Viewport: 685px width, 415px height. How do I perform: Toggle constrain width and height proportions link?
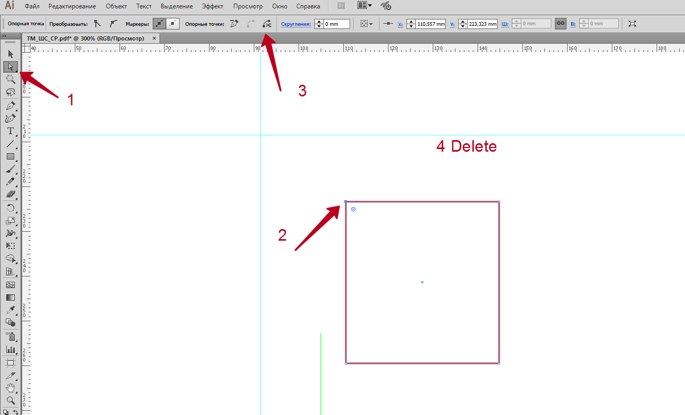tap(561, 24)
